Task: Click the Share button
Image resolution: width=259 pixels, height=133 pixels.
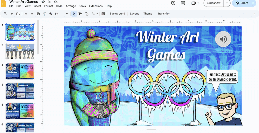Action: click(x=242, y=3)
